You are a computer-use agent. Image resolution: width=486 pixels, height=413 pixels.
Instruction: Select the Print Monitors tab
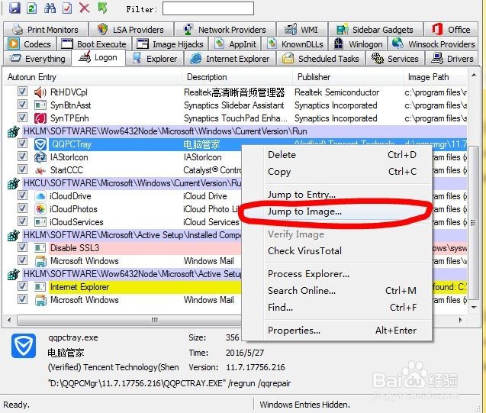(46, 30)
